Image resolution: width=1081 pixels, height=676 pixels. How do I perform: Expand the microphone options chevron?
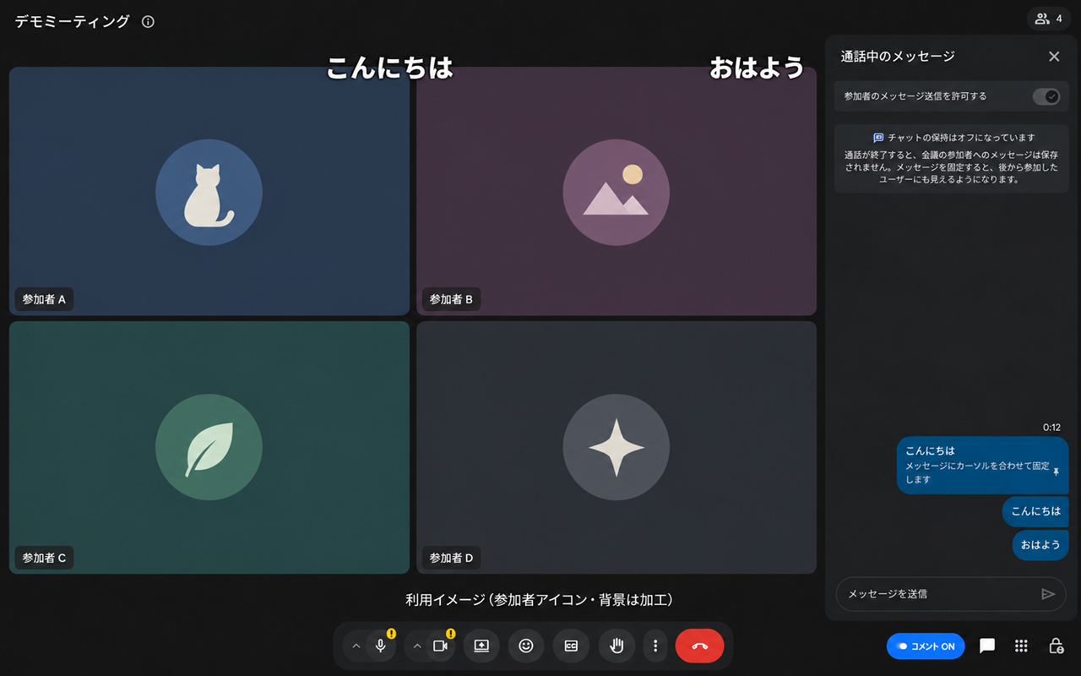(x=356, y=646)
